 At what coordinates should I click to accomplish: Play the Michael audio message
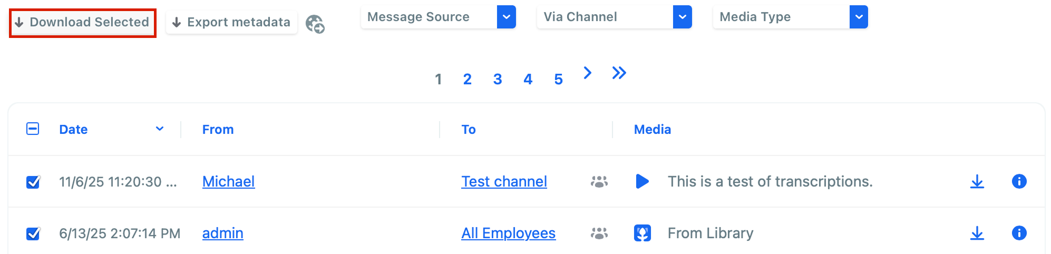pyautogui.click(x=642, y=181)
